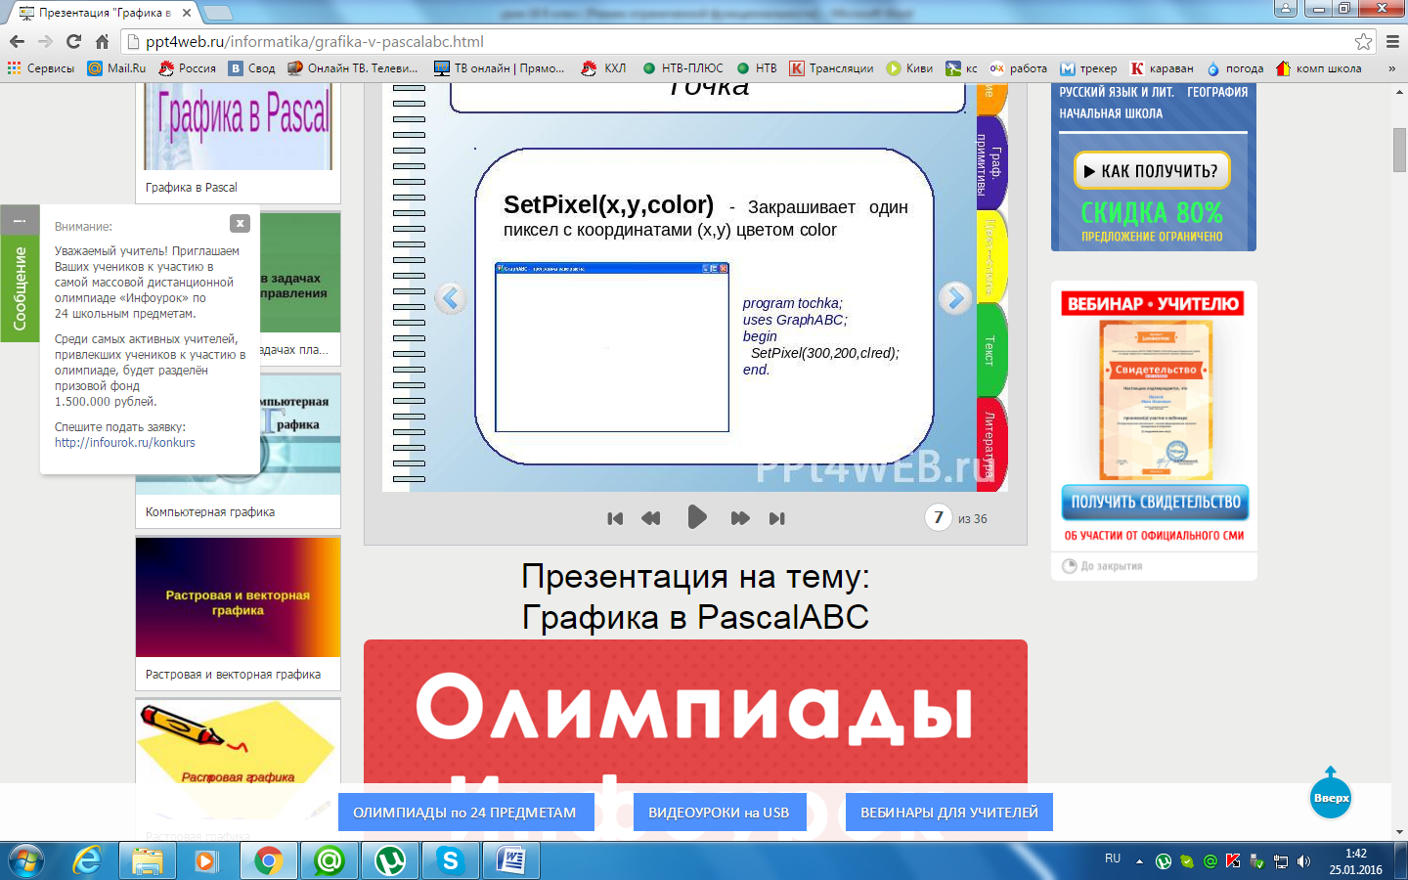Image resolution: width=1408 pixels, height=880 pixels.
Task: Show hidden tray icons arrow
Action: pos(1139,861)
